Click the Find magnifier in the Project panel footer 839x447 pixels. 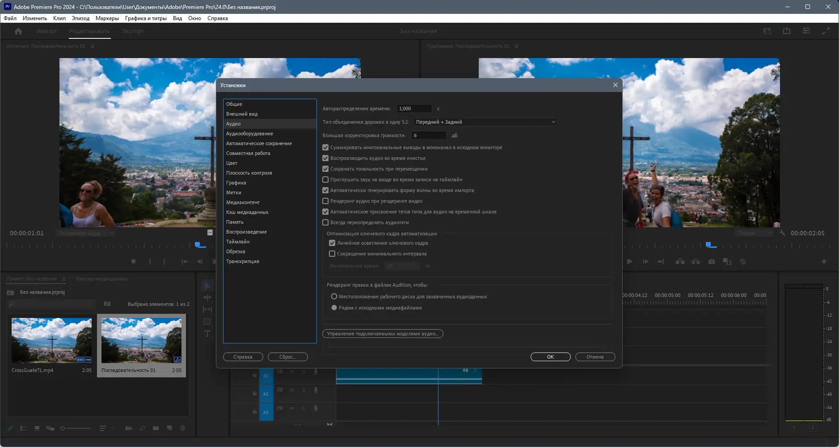tap(143, 428)
